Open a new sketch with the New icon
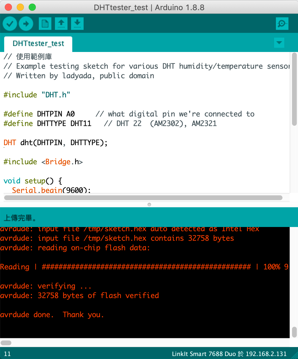The width and height of the screenshot is (298, 359). coord(45,23)
